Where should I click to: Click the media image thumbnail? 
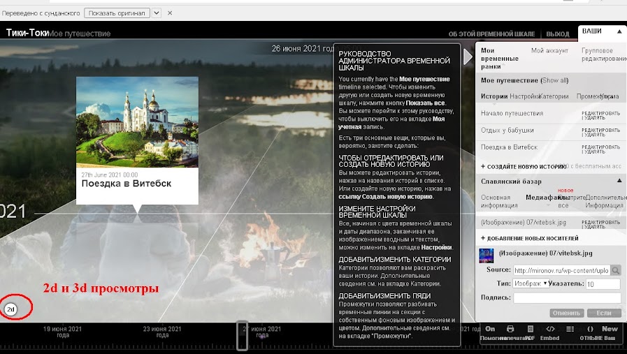[x=487, y=256]
